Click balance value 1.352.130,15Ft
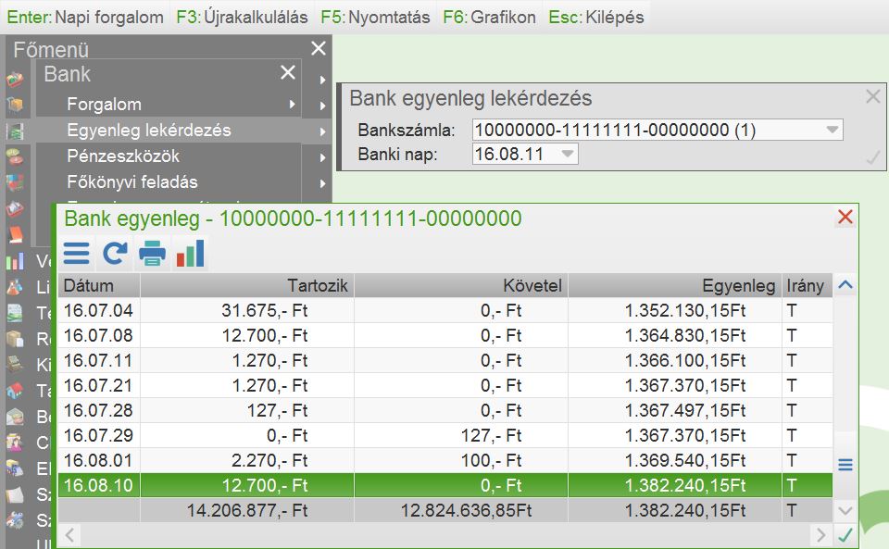The height and width of the screenshot is (549, 889). click(685, 310)
